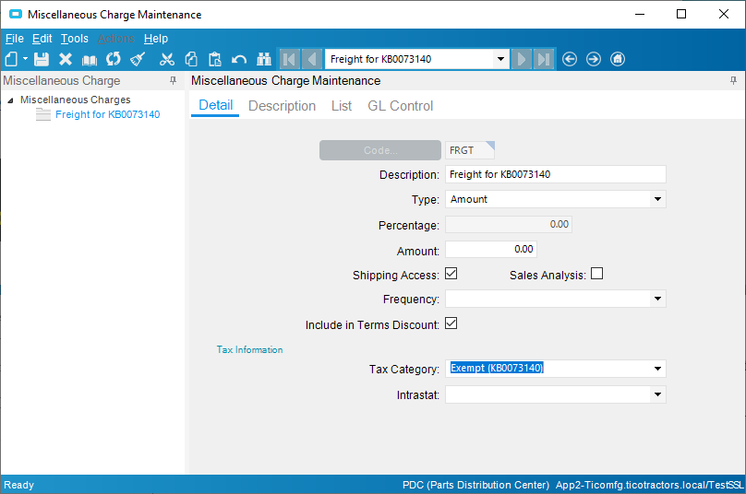Switch to the GL Control tab
746x494 pixels.
(x=400, y=106)
